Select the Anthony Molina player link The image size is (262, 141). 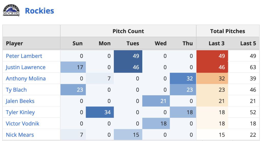click(x=26, y=79)
